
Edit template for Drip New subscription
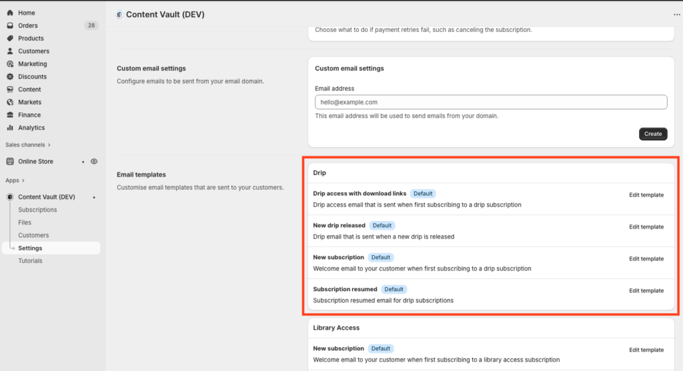[646, 258]
